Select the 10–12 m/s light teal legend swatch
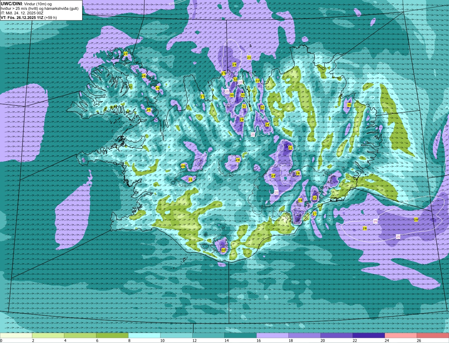449x343 pixels. click(x=176, y=335)
